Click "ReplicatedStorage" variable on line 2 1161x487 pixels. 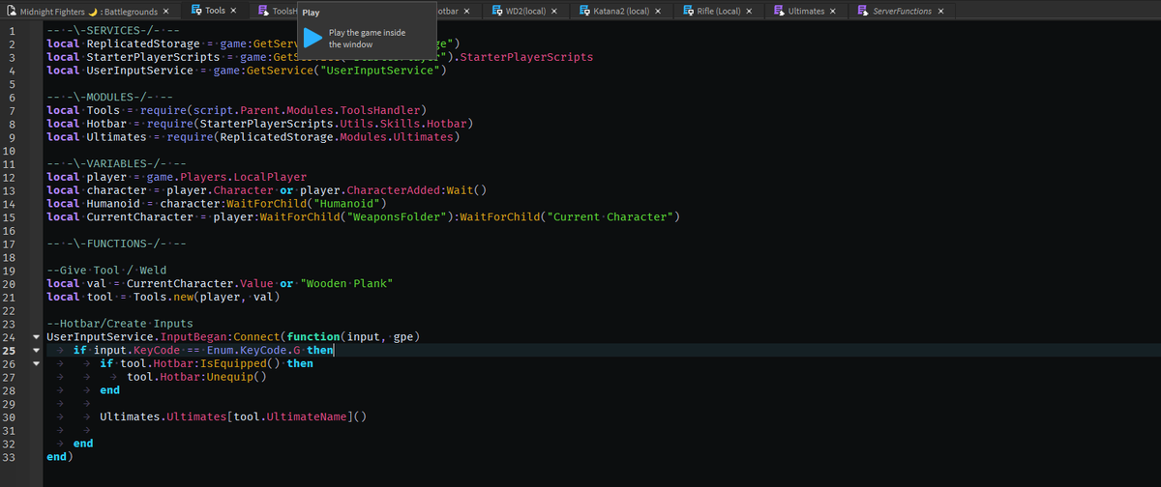tap(144, 44)
